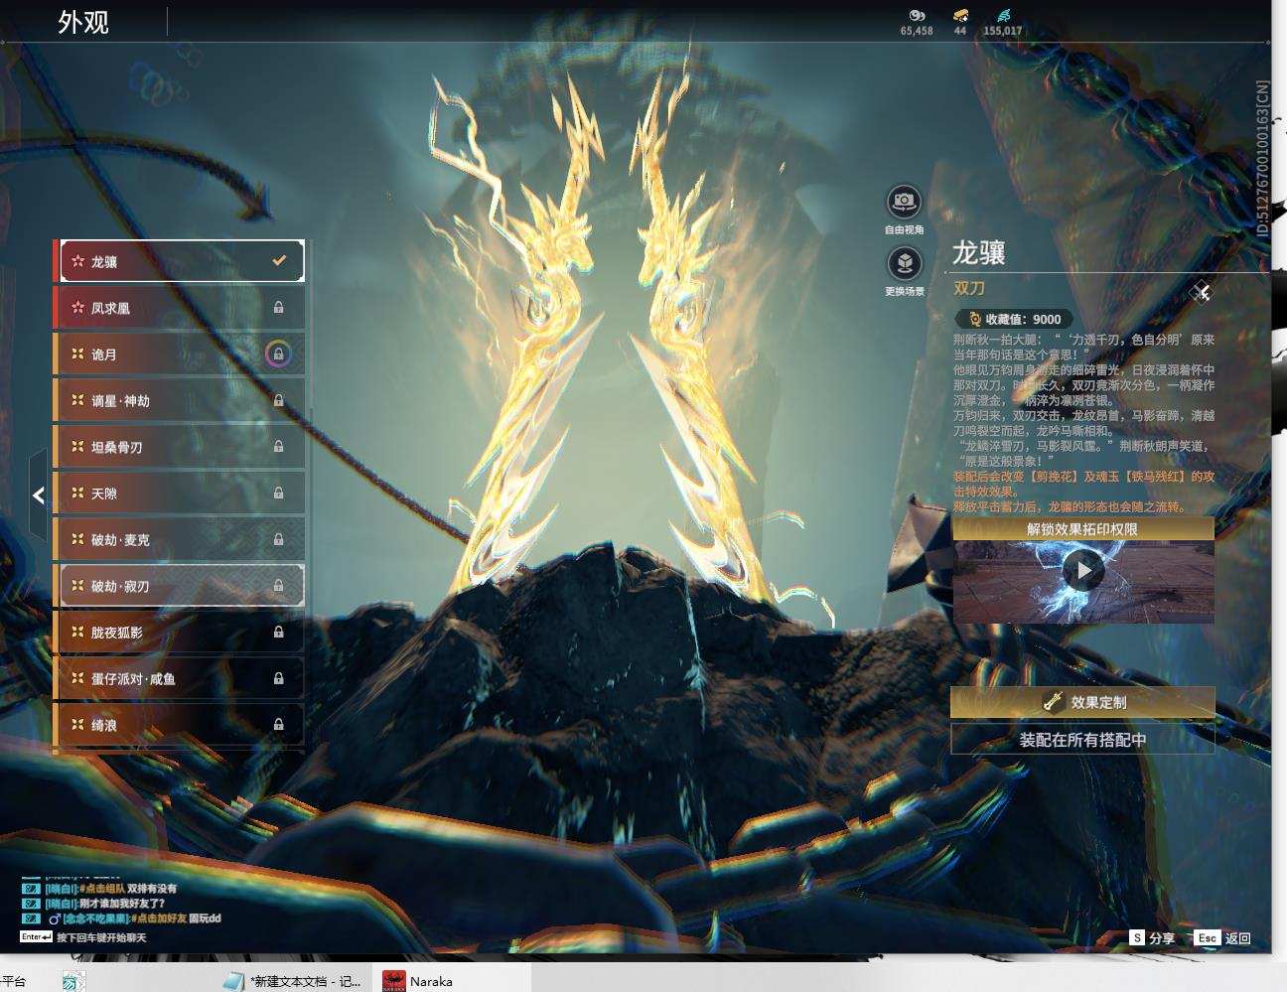
Task: Click the 外观 appearance title
Action: pos(83,22)
